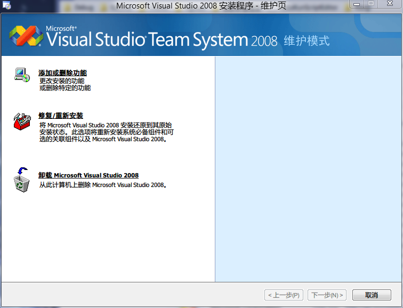Click the 下一步(N) button
Screen dimensions: 403x308
point(327,295)
